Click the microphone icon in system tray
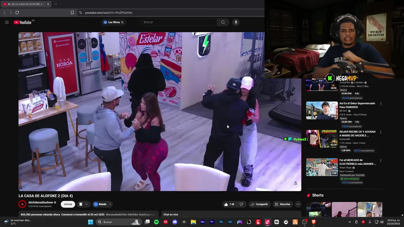Screen dimensions: 404x227 coord(370,222)
